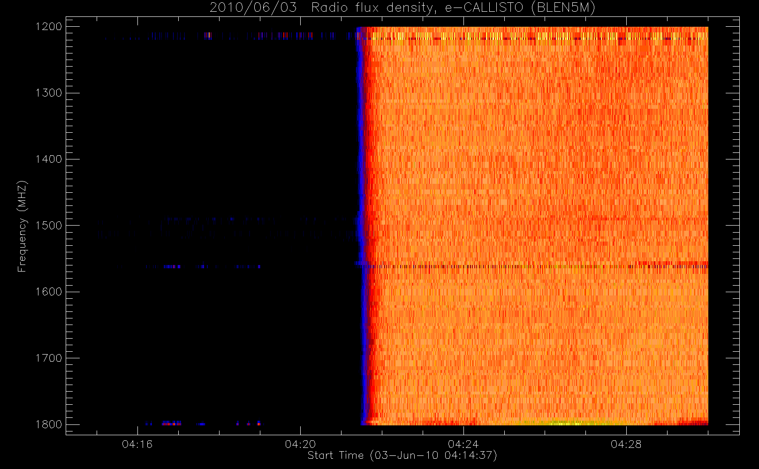This screenshot has width=759, height=469.
Task: Click the 04:20 time tick label
Action: (x=300, y=444)
